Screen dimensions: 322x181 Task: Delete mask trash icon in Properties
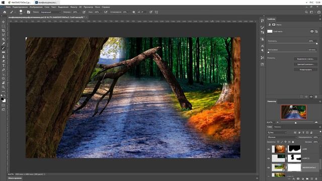tap(316, 97)
